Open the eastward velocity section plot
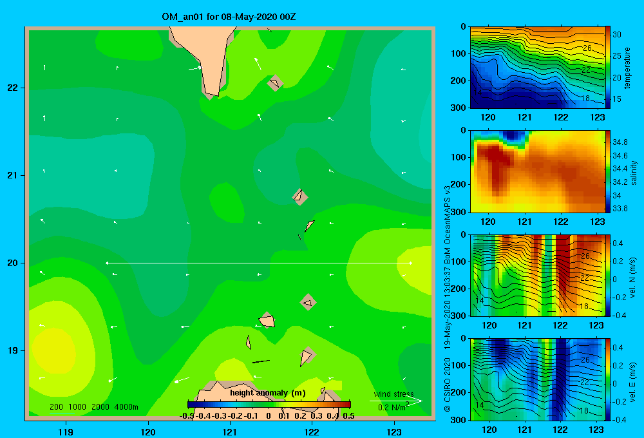The width and height of the screenshot is (644, 438). point(537,379)
